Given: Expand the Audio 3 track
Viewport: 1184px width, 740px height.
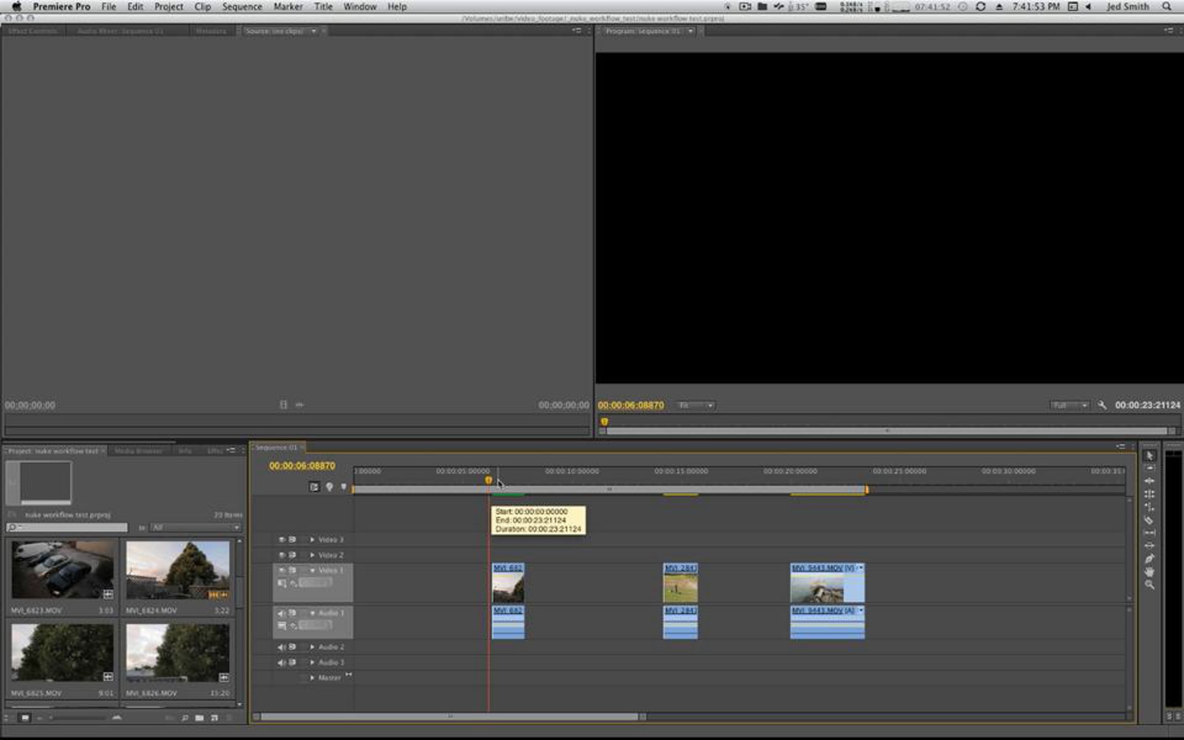Looking at the screenshot, I should click(x=312, y=663).
